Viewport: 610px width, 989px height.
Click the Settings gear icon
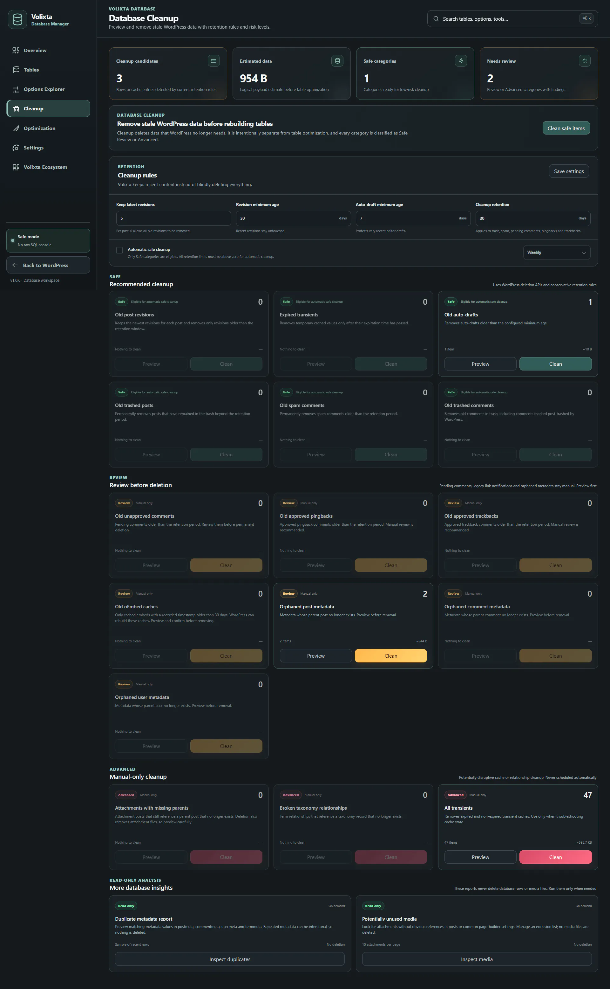[x=16, y=148]
